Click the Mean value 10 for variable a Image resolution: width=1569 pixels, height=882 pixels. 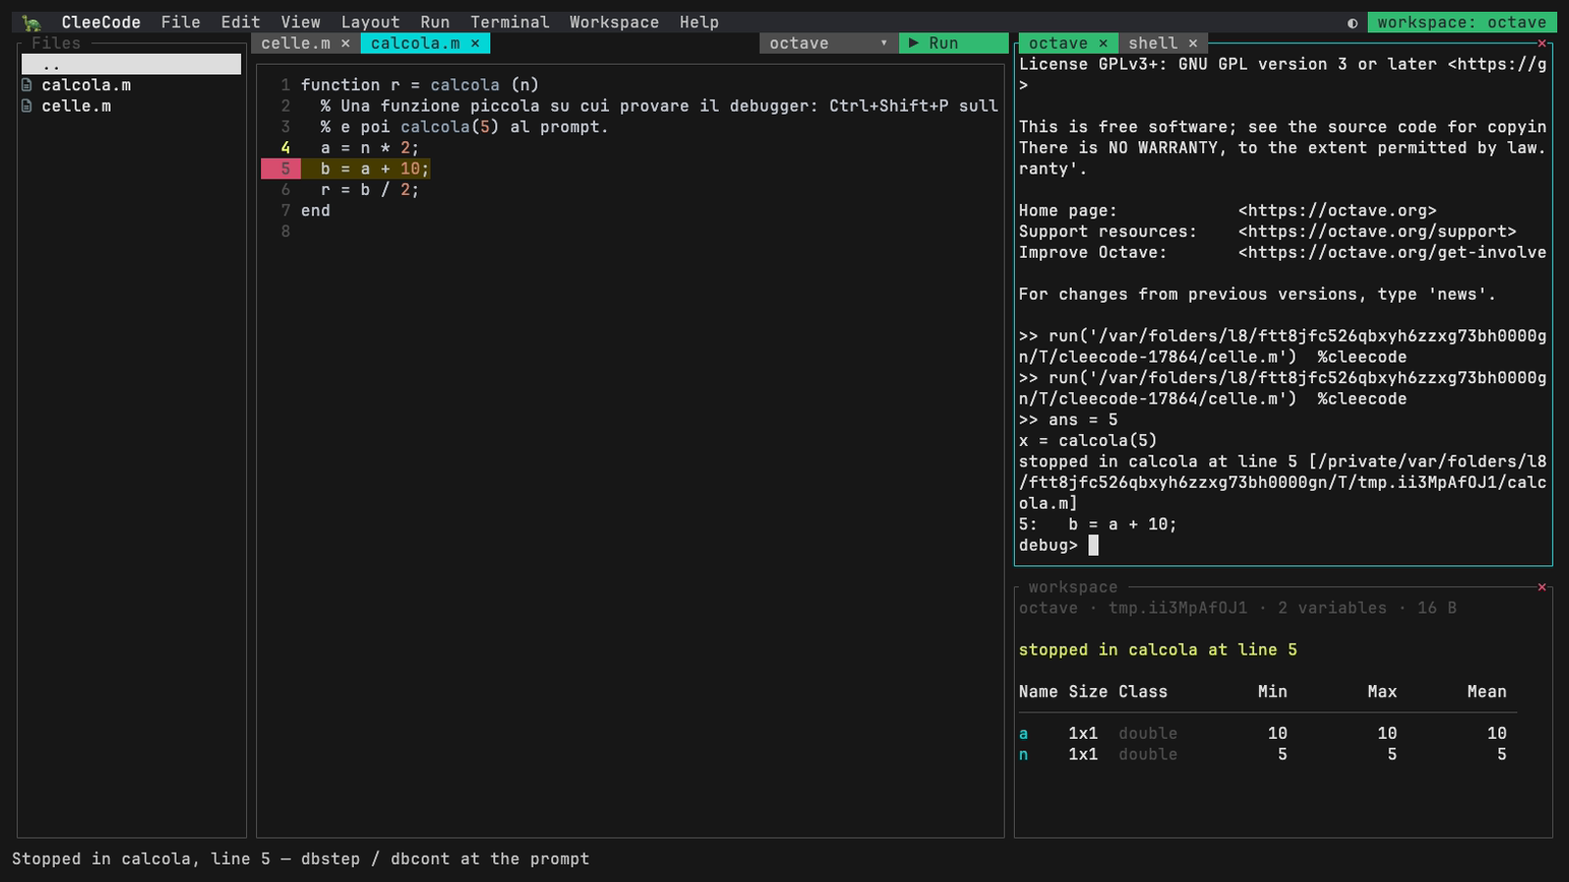[x=1496, y=733]
